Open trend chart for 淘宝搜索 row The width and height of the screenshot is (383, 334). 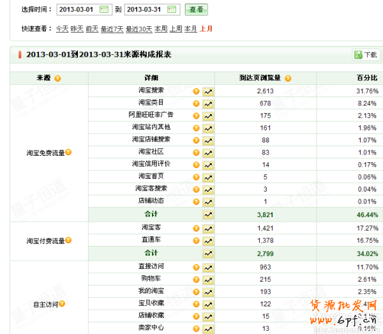pos(208,91)
